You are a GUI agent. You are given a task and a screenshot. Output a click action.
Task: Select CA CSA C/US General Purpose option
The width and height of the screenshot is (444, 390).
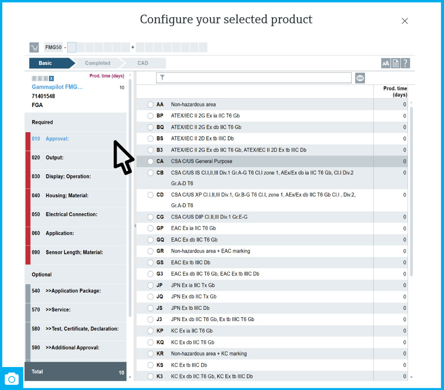coord(150,161)
